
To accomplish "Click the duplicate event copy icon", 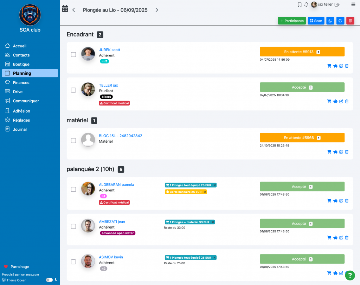I will [330, 21].
